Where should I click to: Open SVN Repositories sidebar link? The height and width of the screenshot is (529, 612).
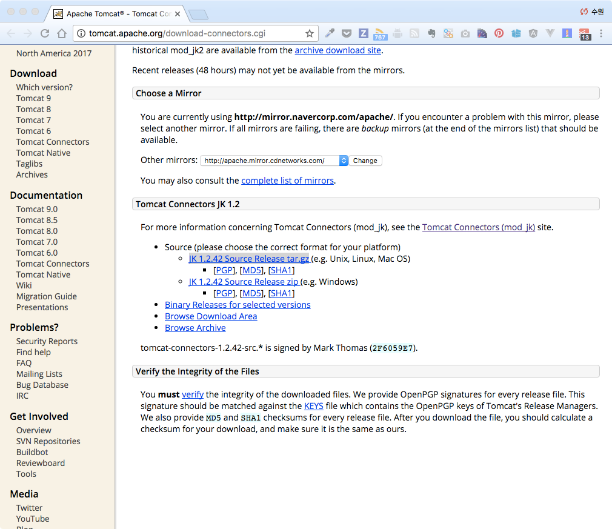48,441
